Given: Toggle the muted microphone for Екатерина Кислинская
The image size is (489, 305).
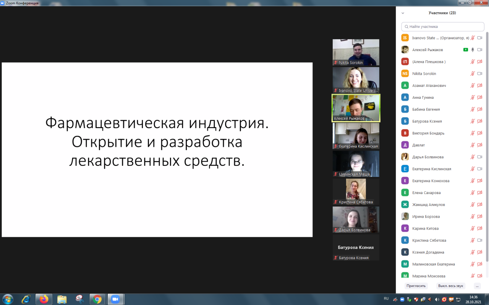Looking at the screenshot, I should tap(473, 169).
